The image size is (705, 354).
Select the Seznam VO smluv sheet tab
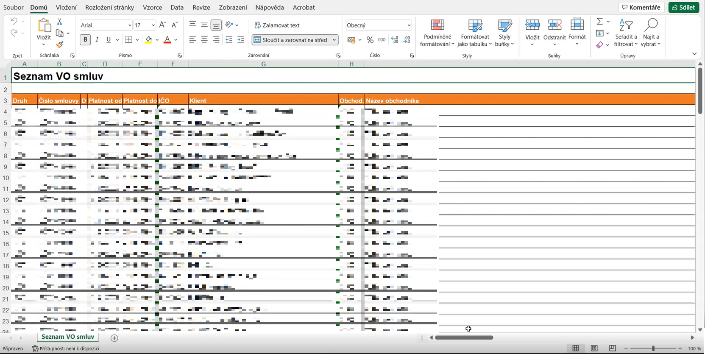[x=68, y=337]
